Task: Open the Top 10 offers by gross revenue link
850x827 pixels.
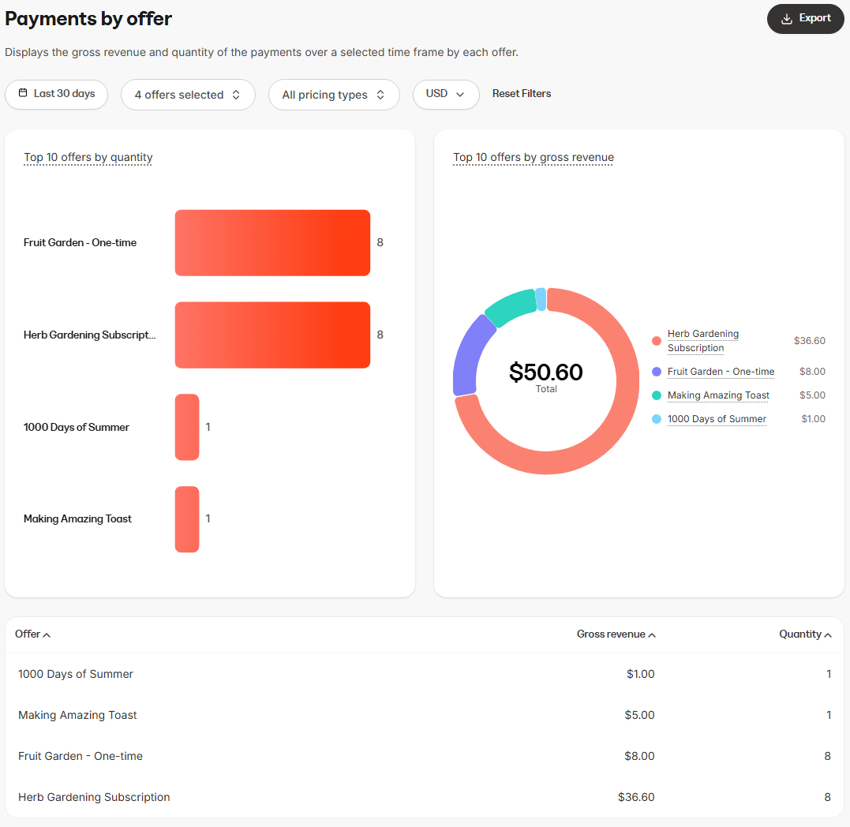Action: (x=533, y=158)
